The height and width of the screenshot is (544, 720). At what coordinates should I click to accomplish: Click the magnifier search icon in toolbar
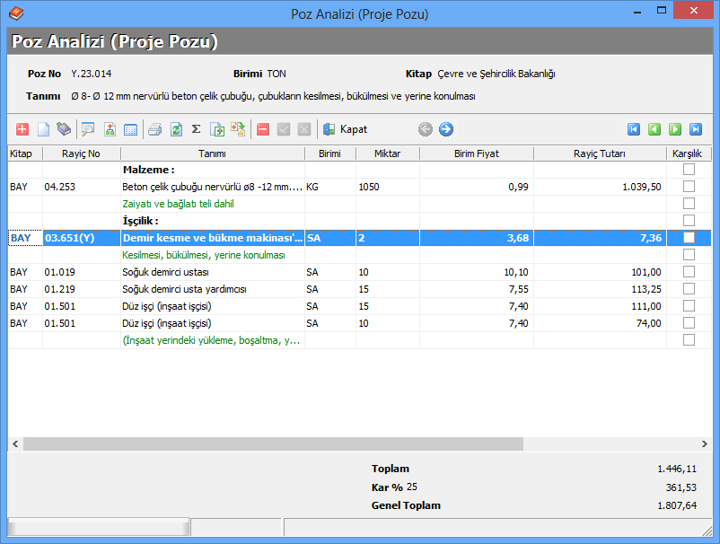point(88,129)
